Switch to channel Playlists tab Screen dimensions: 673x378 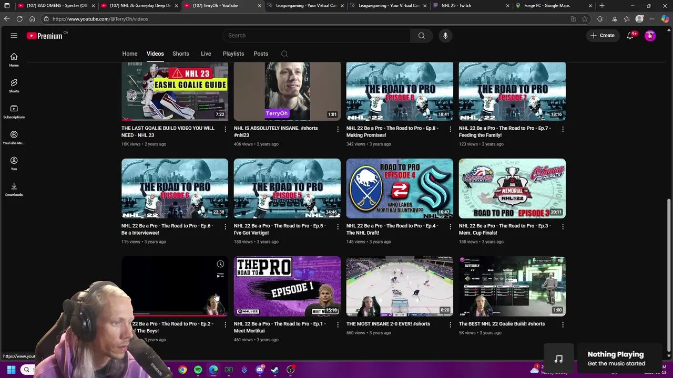[233, 54]
